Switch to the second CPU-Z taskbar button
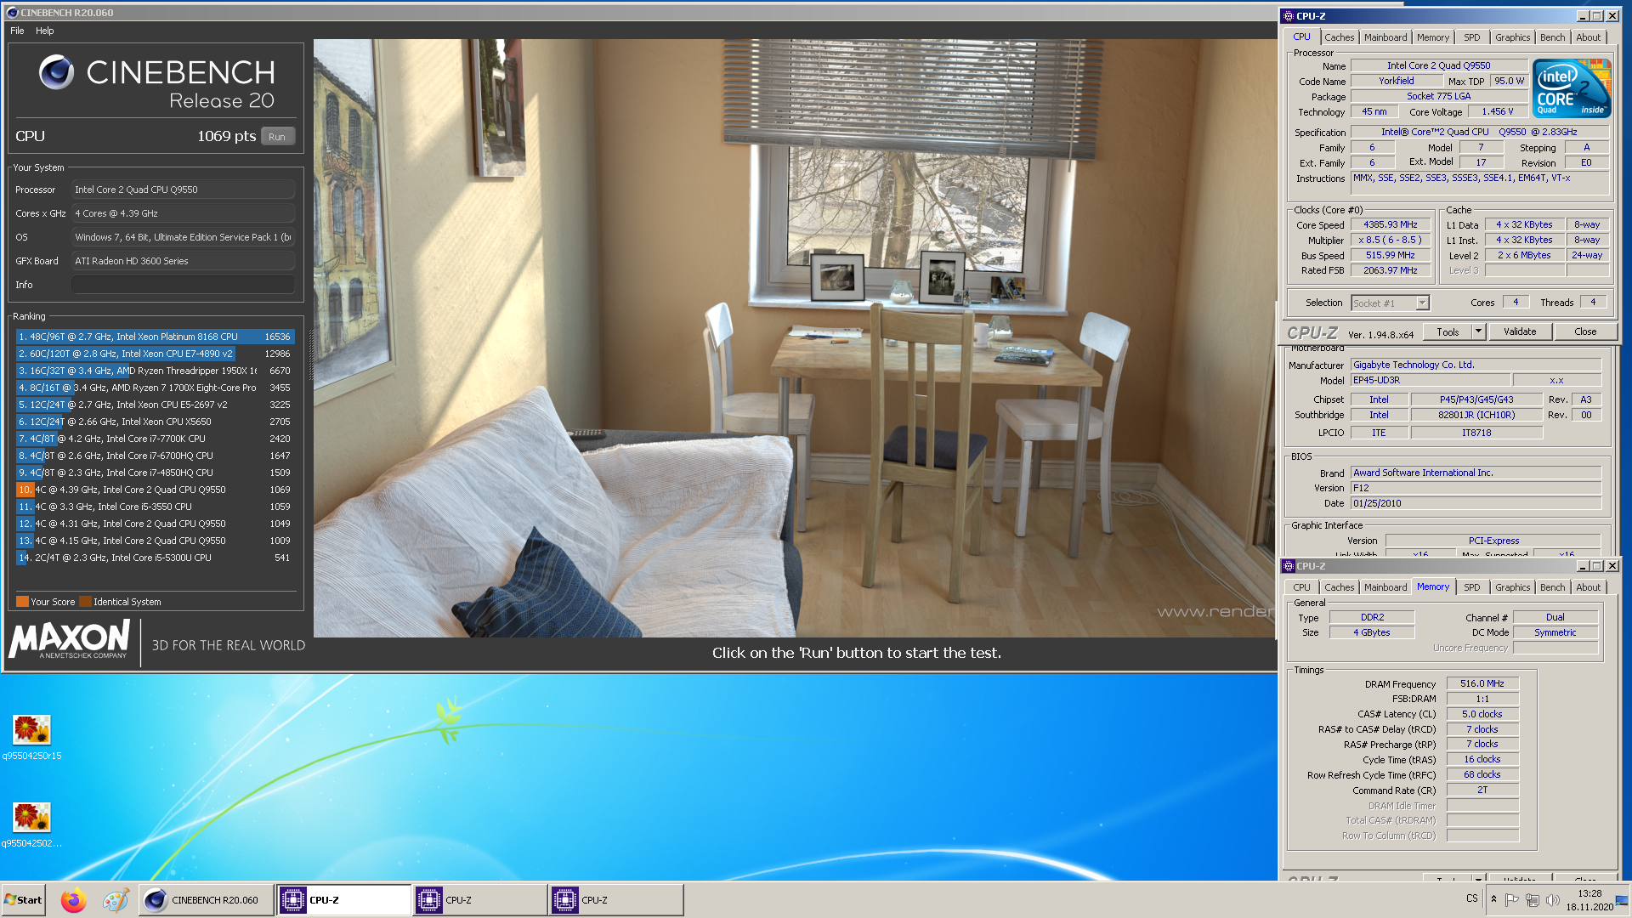1632x918 pixels. coord(480,900)
